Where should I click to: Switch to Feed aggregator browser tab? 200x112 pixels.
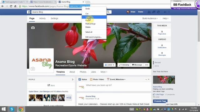15,2
